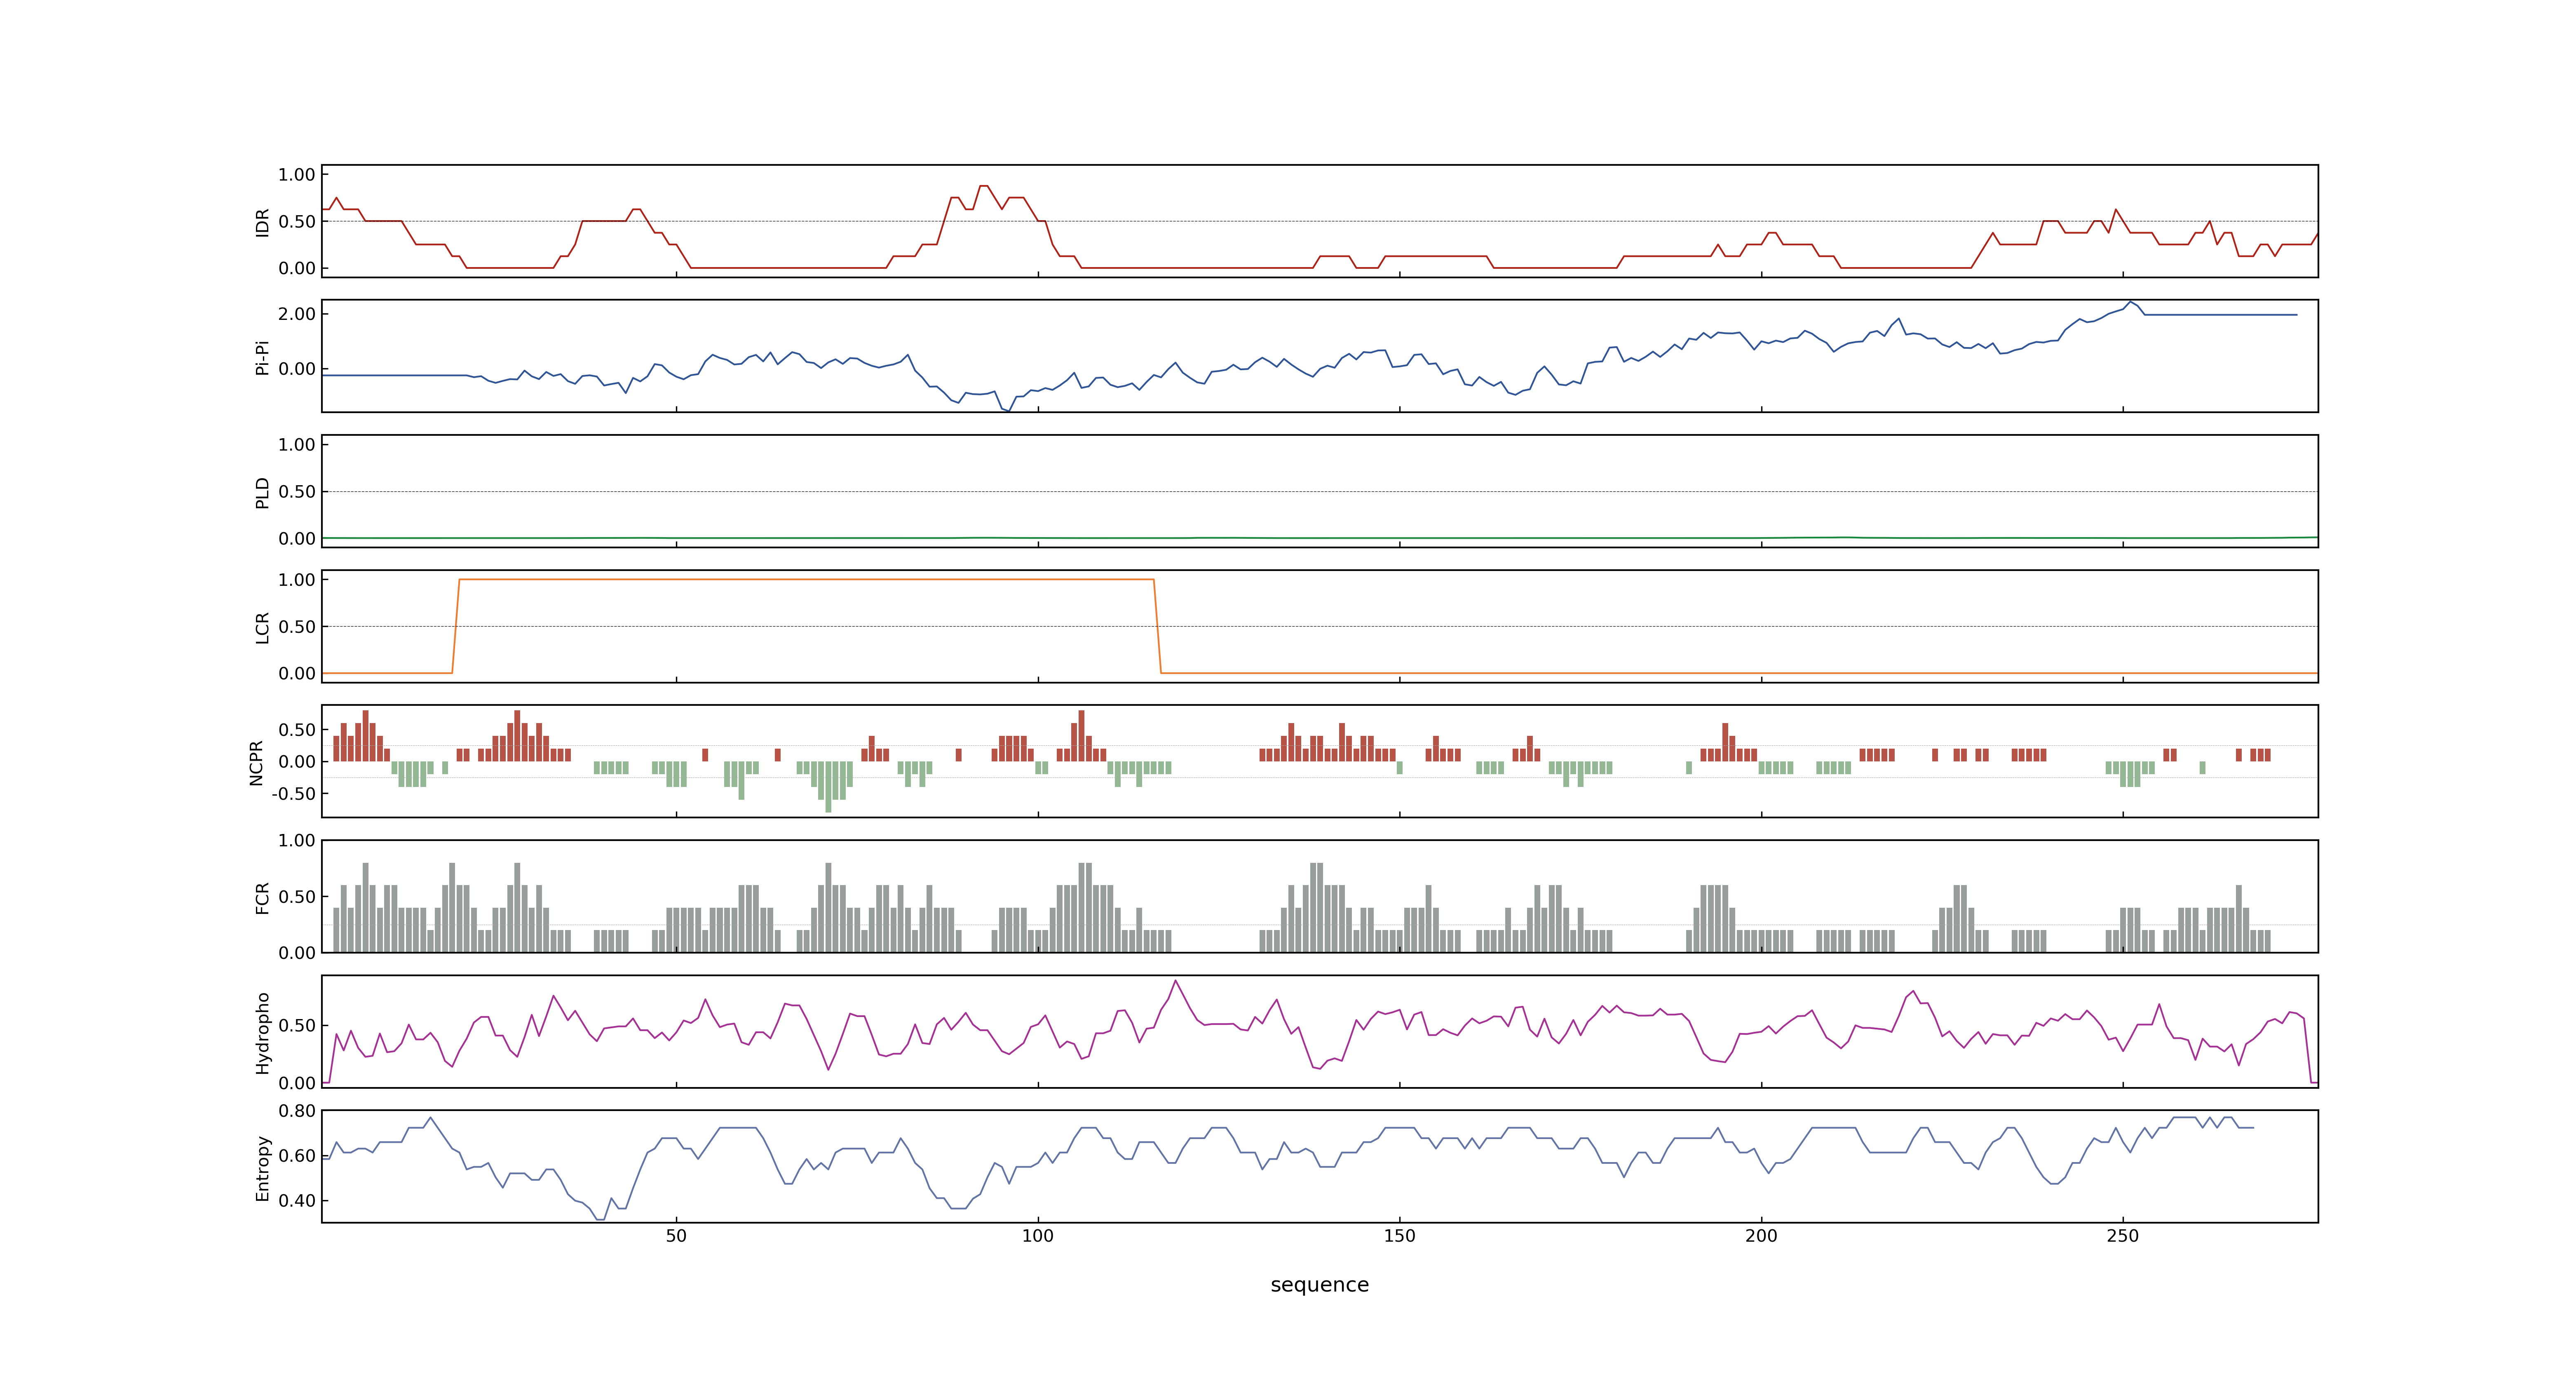Click the LCR axis label

coord(262,627)
